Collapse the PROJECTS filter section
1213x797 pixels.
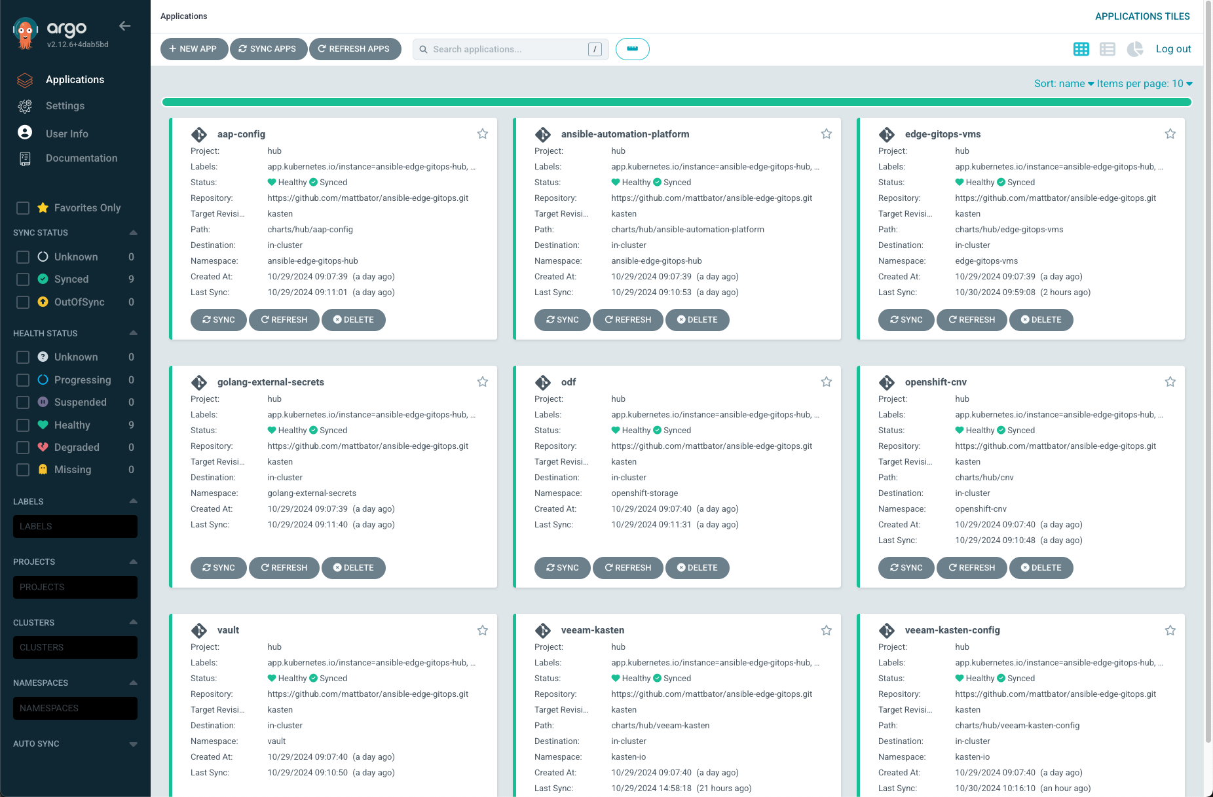coord(134,562)
